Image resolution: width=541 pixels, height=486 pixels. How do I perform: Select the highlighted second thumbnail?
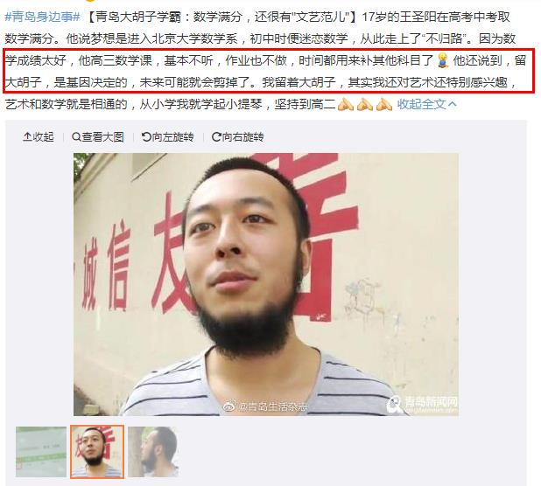[97, 452]
